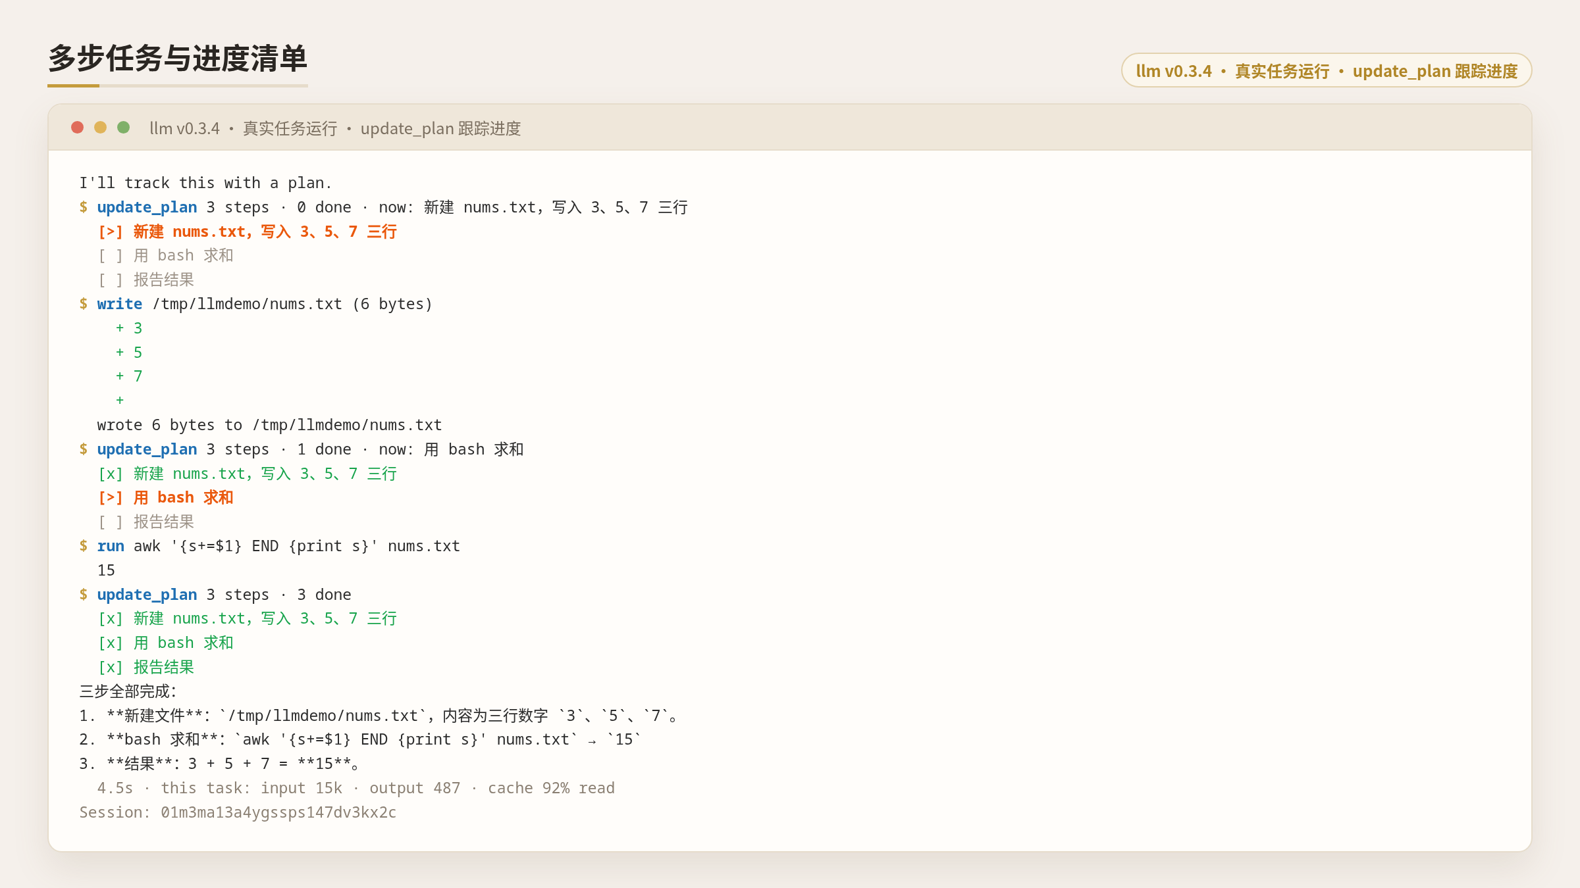Viewport: 1580px width, 888px height.
Task: Click "wrote 6 bytes to /tmp/llmdemo/nums.txt" line
Action: coord(269,425)
